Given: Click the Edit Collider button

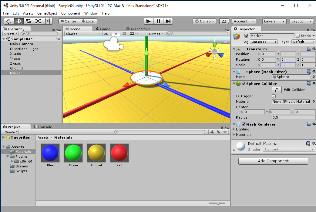Looking at the screenshot, I should 276,90.
